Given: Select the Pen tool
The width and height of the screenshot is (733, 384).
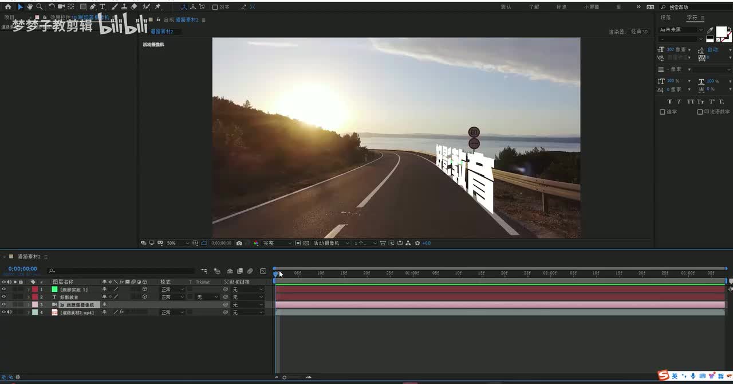Looking at the screenshot, I should tap(93, 7).
